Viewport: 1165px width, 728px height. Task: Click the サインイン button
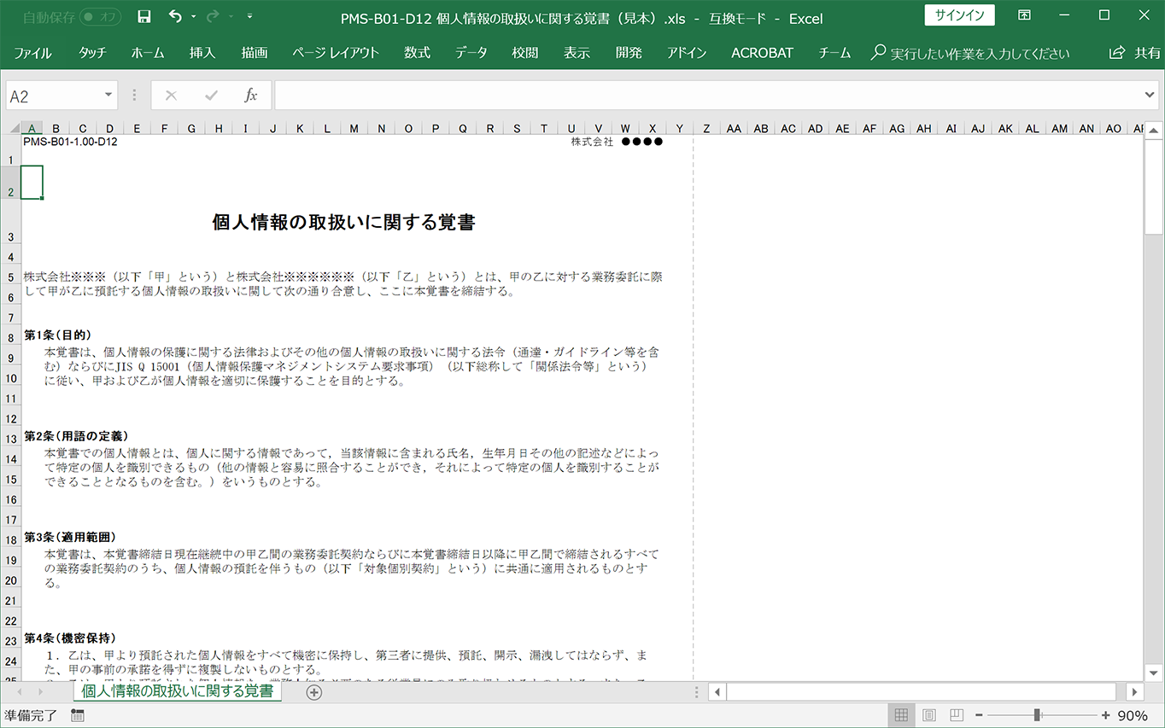tap(959, 15)
